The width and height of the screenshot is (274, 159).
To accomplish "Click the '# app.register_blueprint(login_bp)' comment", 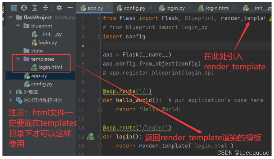I will (x=158, y=73).
